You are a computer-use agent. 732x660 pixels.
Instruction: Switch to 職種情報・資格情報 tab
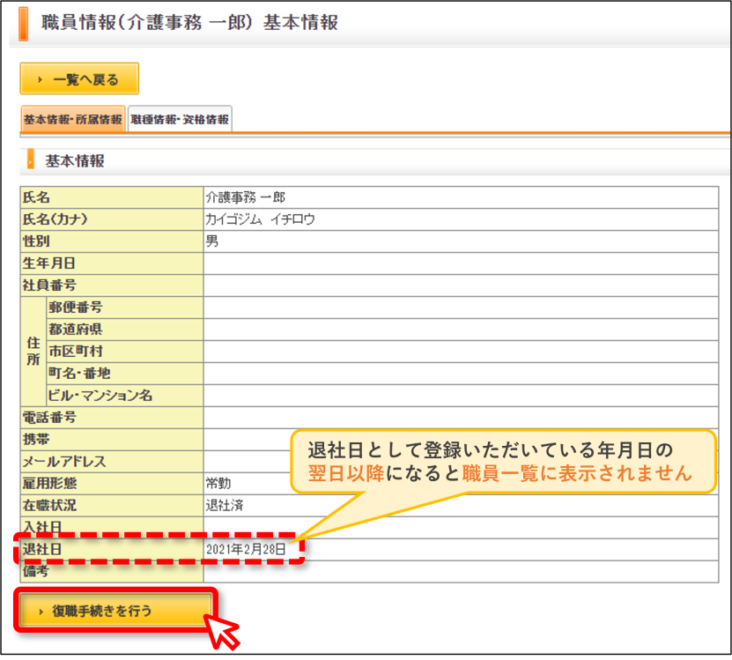pyautogui.click(x=180, y=119)
